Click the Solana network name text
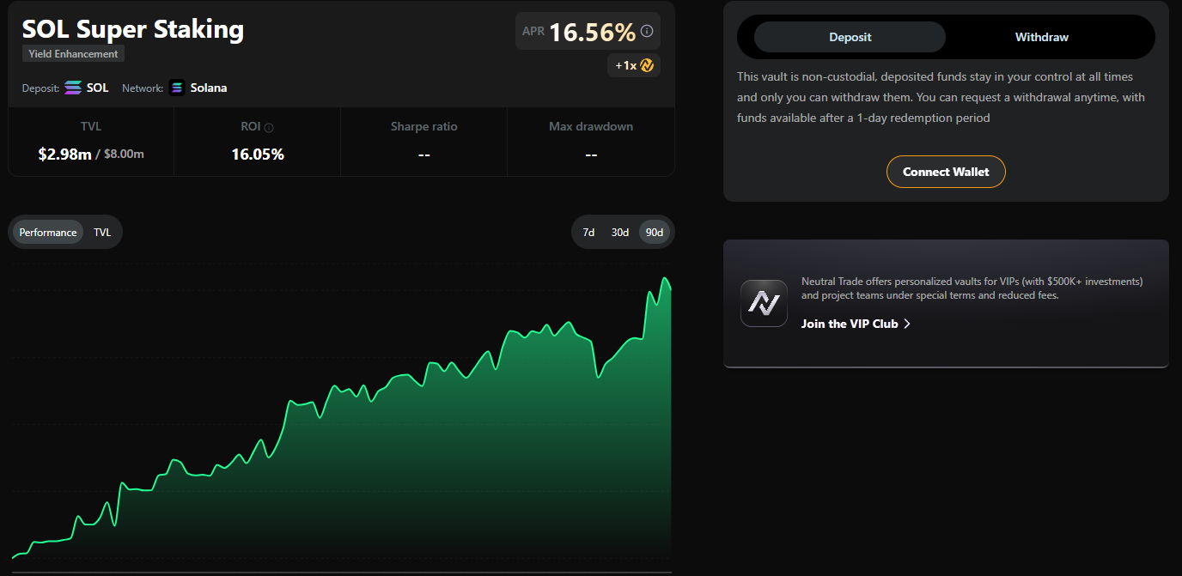Viewport: 1182px width, 576px height. pyautogui.click(x=209, y=88)
